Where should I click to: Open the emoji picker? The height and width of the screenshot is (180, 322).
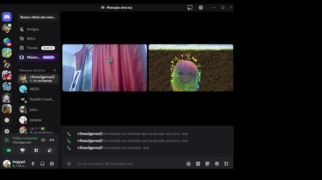(217, 164)
